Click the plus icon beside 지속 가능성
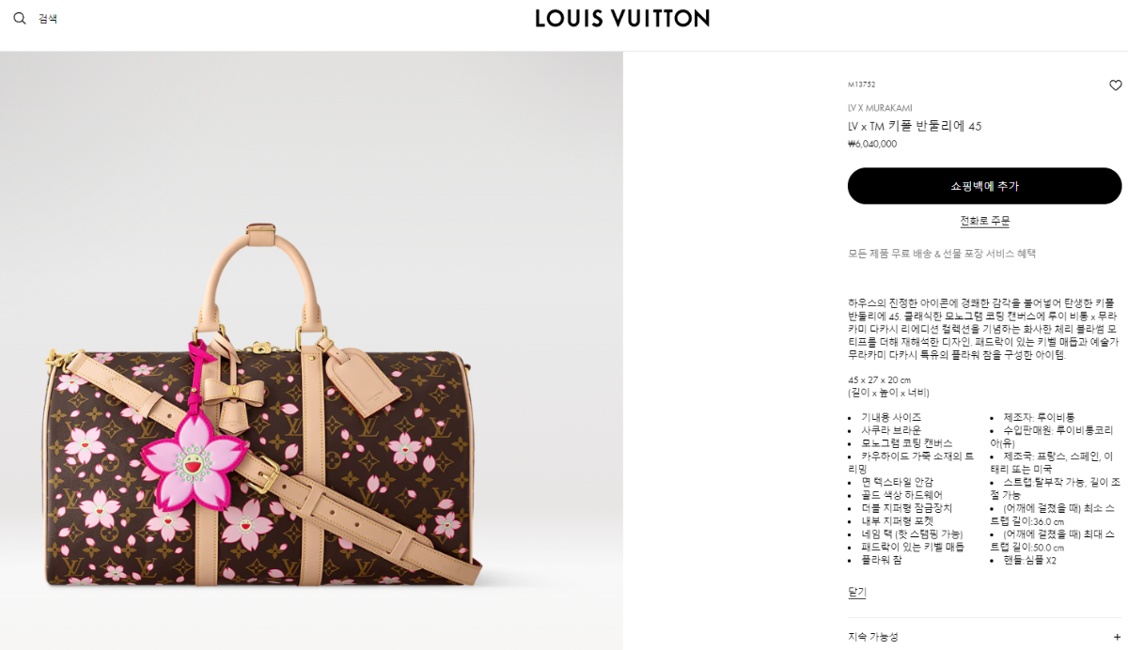The height and width of the screenshot is (650, 1128). pos(1116,637)
